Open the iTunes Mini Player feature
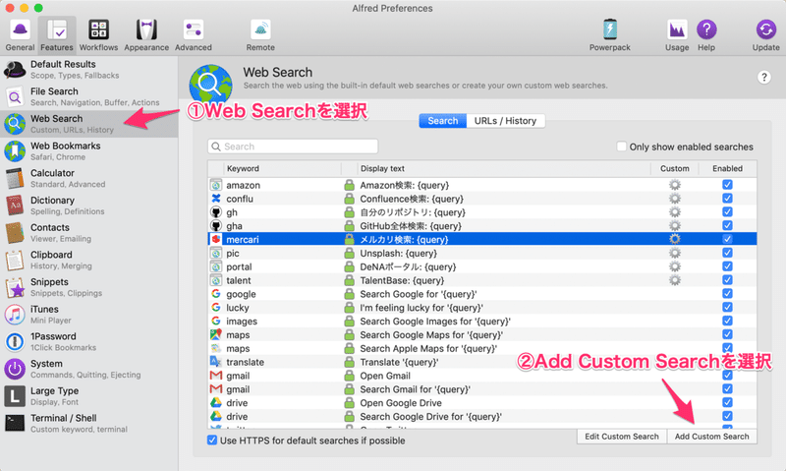The width and height of the screenshot is (786, 471). click(x=89, y=314)
